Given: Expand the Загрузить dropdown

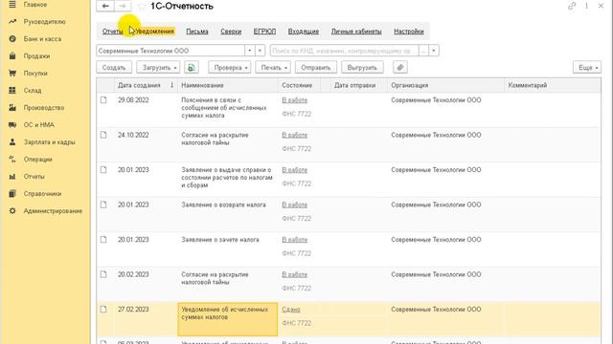Looking at the screenshot, I should 158,68.
